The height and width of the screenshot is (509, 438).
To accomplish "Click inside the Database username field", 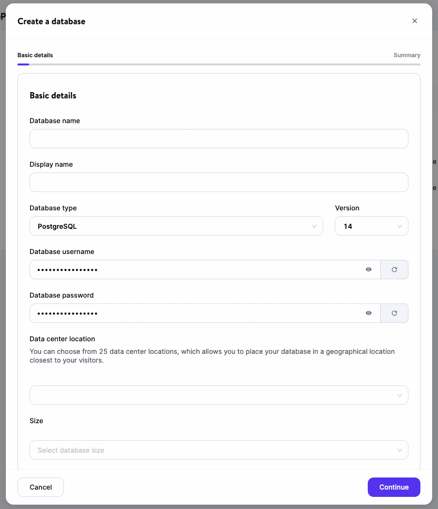I will point(194,270).
